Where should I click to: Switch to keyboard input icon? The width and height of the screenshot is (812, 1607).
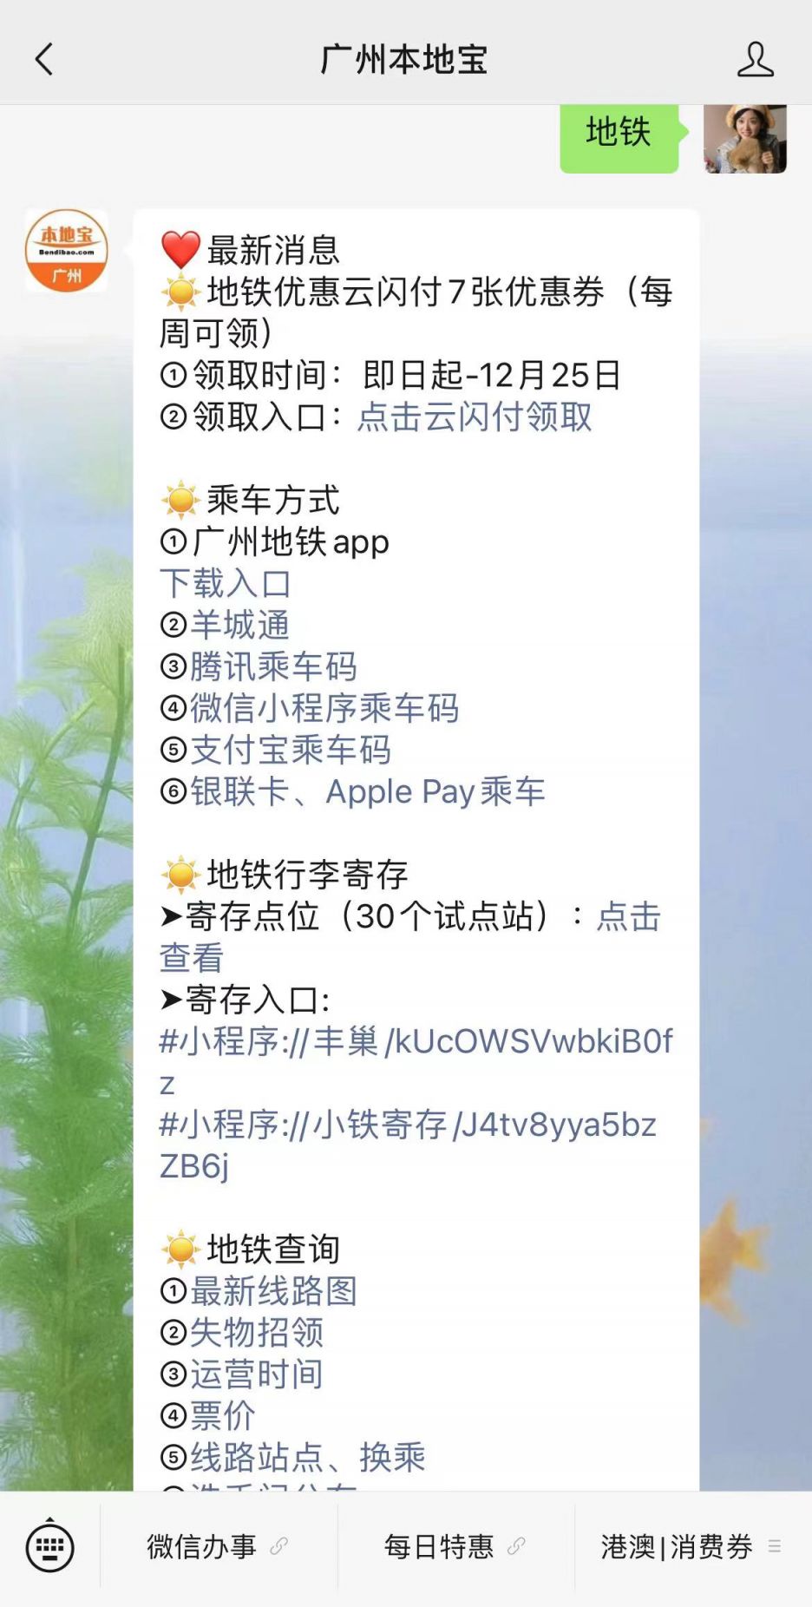click(49, 1546)
